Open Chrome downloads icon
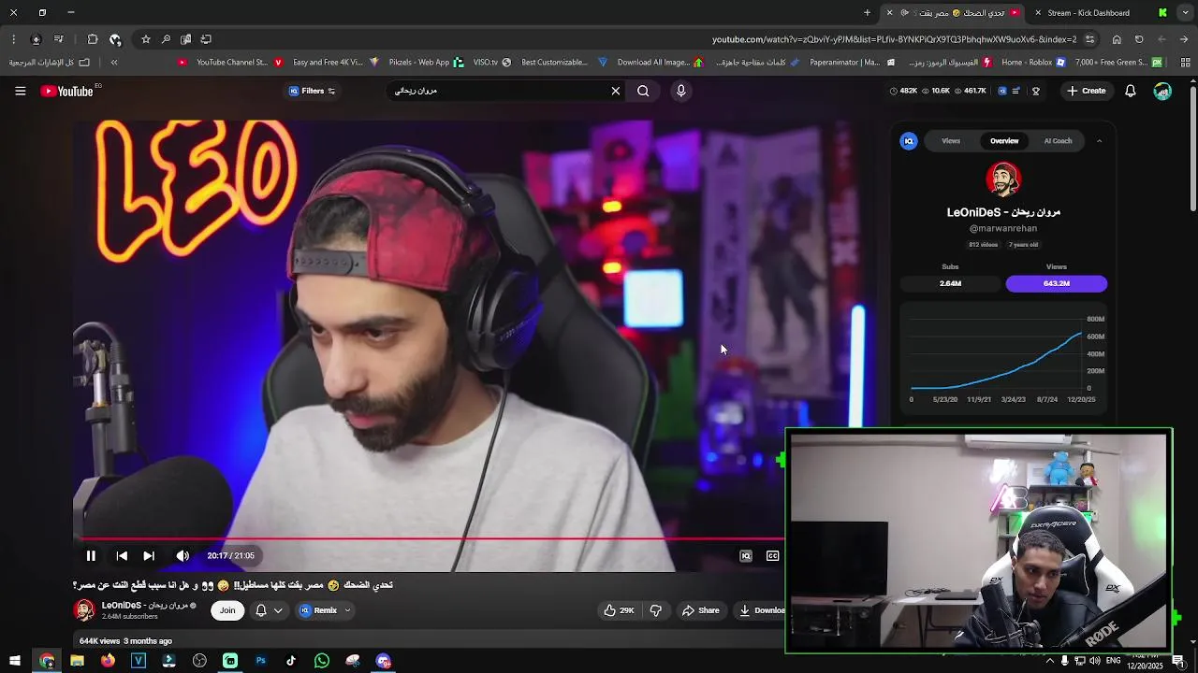Viewport: 1198px width, 673px height. (x=36, y=39)
